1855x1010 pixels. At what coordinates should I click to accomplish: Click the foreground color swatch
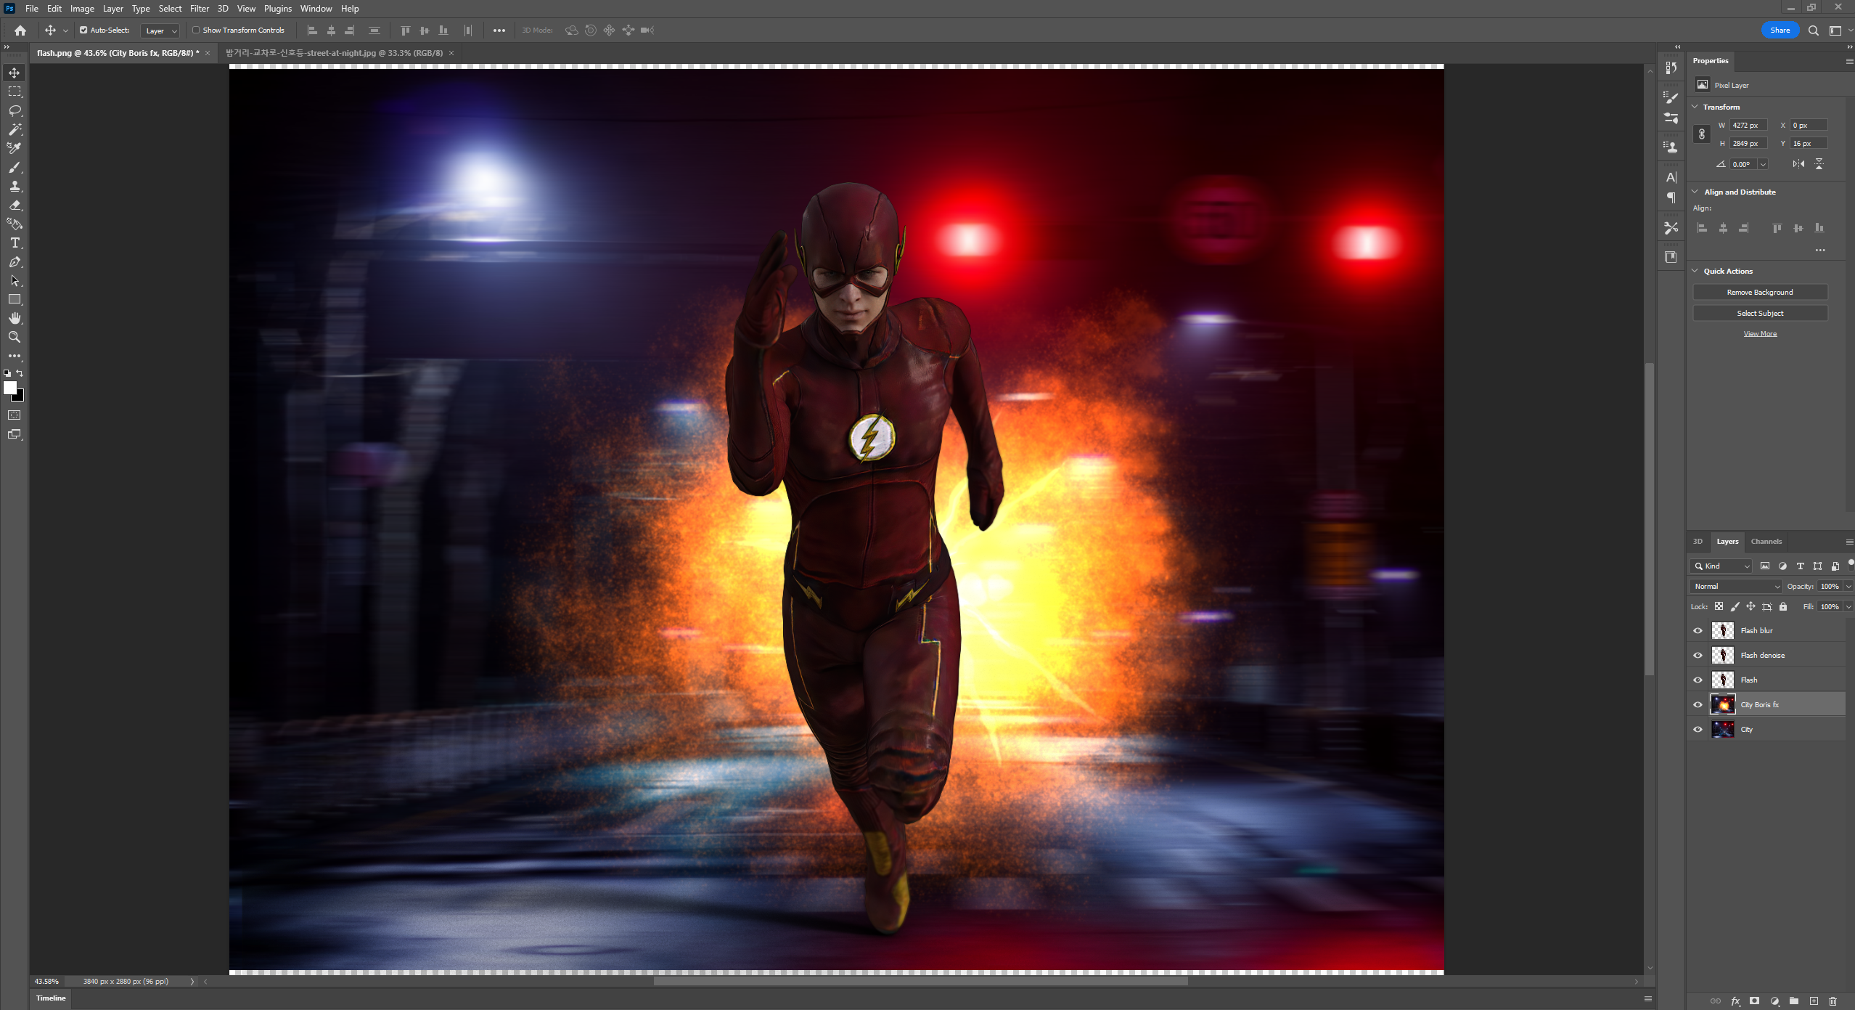[9, 388]
